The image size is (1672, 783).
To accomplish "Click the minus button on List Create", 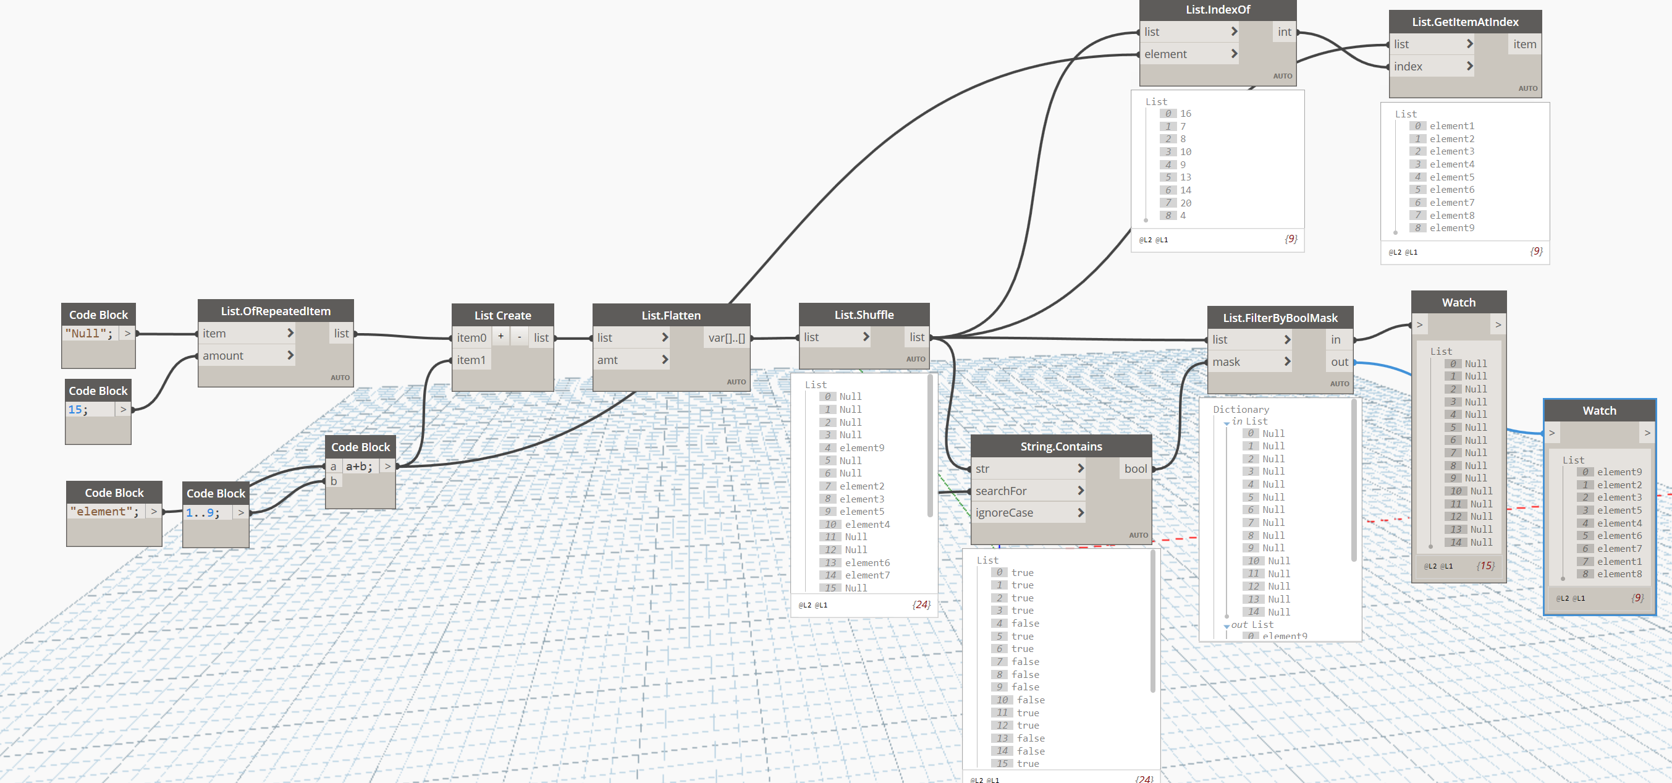I will tap(519, 336).
